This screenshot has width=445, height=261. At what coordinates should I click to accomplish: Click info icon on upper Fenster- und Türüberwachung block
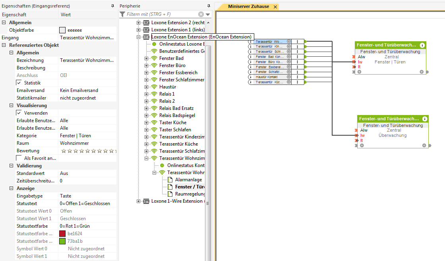tap(422, 45)
